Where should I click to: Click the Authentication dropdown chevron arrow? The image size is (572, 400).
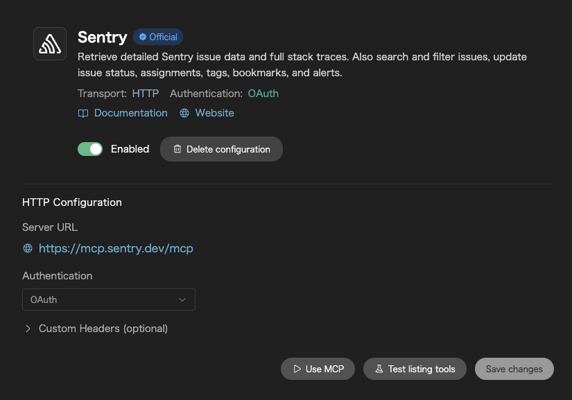[182, 299]
